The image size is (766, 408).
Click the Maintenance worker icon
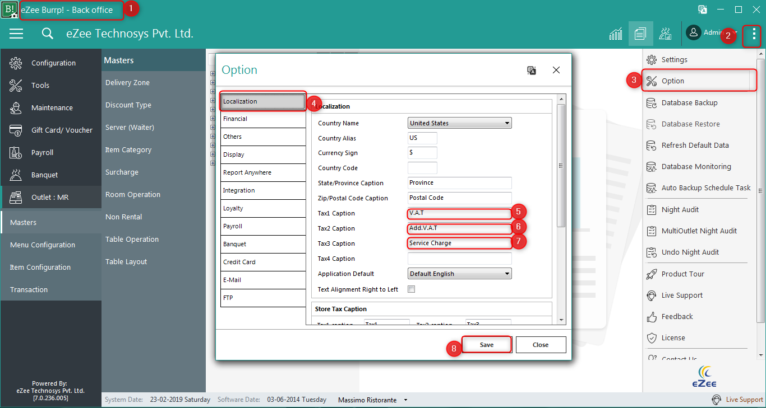point(16,108)
